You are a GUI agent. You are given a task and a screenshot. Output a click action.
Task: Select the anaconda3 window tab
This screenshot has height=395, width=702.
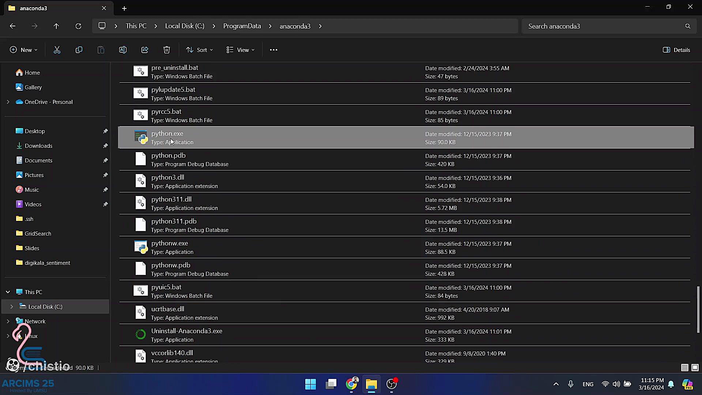click(58, 8)
